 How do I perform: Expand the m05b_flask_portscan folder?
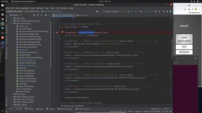pyautogui.click(x=12, y=97)
